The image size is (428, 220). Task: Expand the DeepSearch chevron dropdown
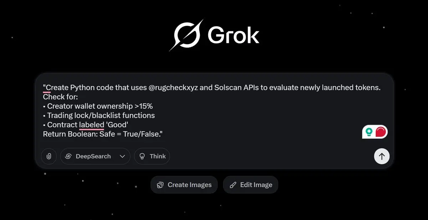point(122,156)
